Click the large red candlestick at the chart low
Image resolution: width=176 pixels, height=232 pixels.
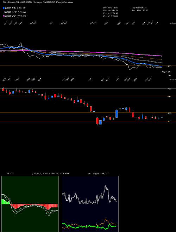click(97, 121)
